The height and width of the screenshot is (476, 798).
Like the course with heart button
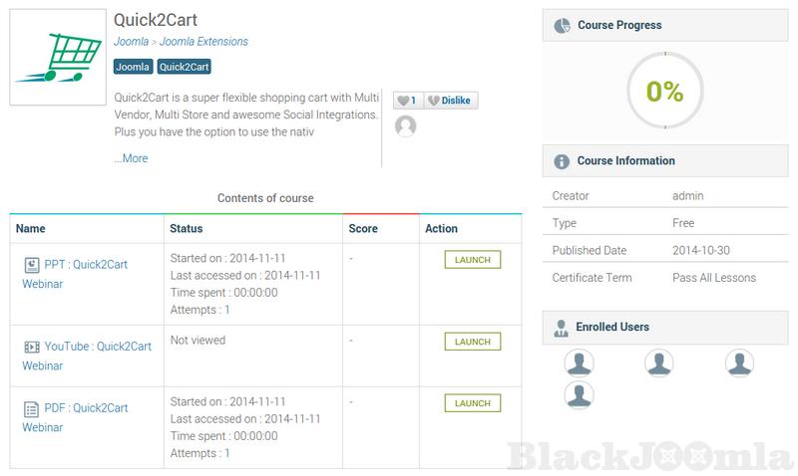coord(407,101)
